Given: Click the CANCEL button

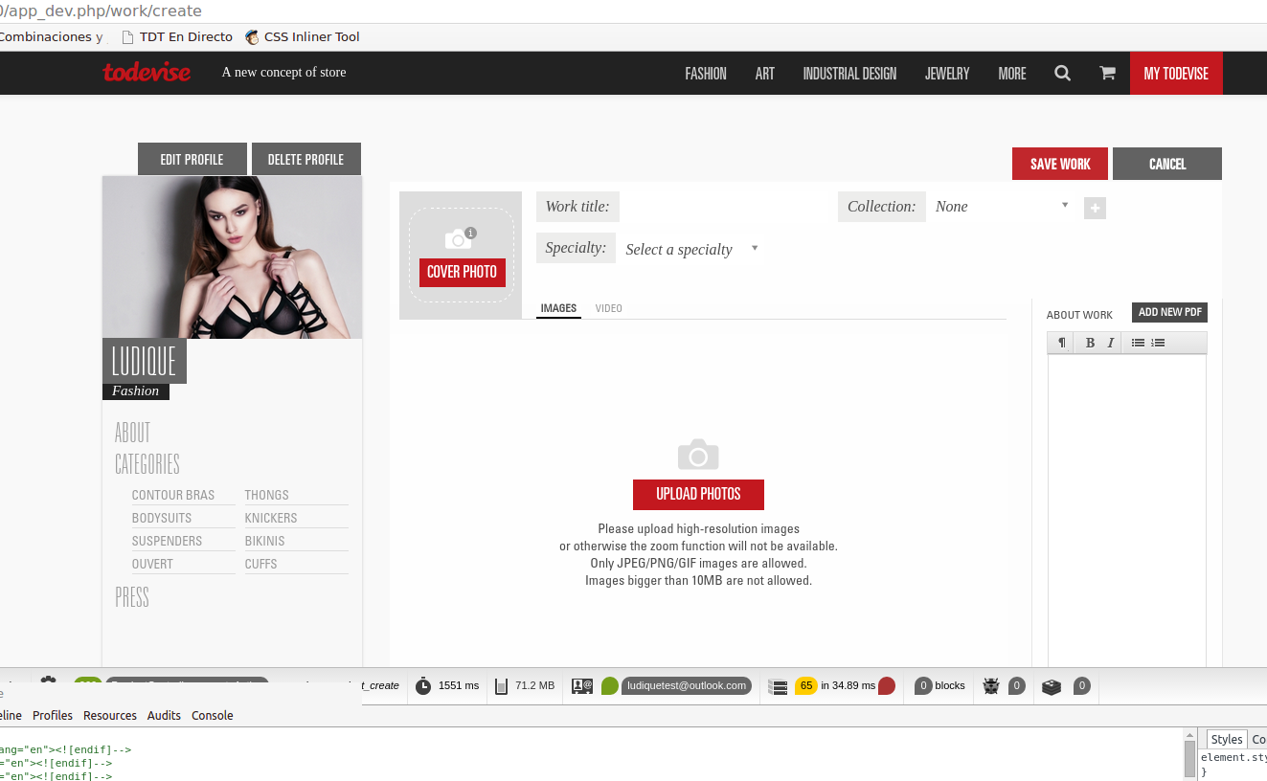Looking at the screenshot, I should pos(1167,164).
